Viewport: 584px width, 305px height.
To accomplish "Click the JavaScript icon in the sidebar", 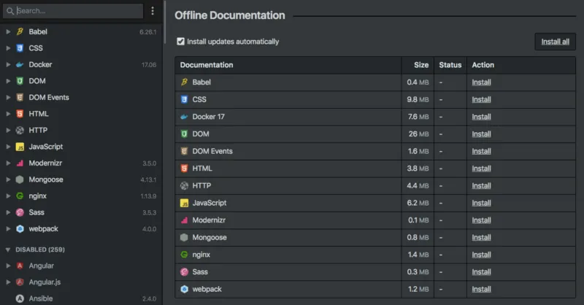I will (x=20, y=147).
